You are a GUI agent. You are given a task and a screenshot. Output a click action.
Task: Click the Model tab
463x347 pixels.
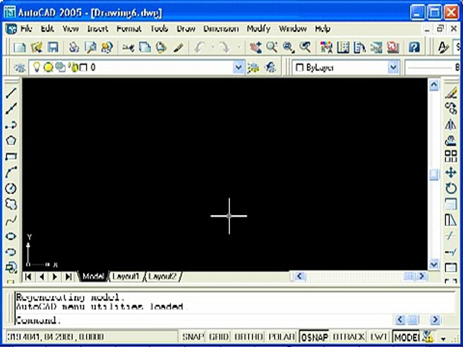93,277
